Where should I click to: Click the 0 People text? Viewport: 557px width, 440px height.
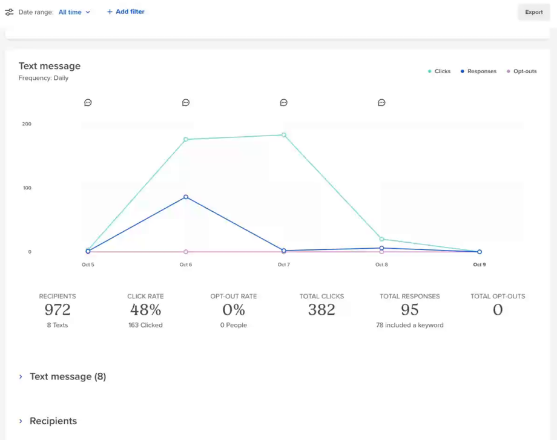tap(233, 325)
